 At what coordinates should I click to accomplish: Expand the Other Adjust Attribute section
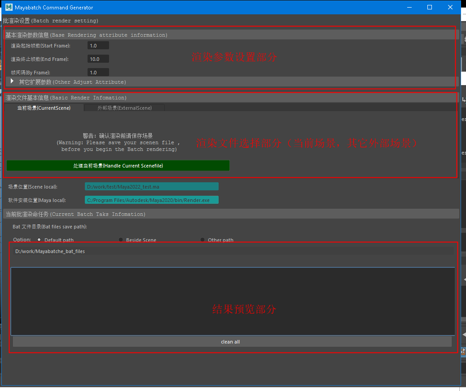(x=13, y=82)
